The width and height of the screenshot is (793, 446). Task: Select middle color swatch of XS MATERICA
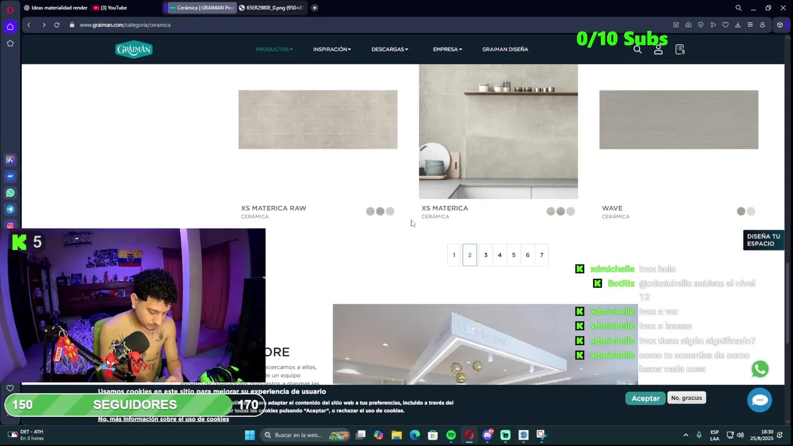coord(560,211)
